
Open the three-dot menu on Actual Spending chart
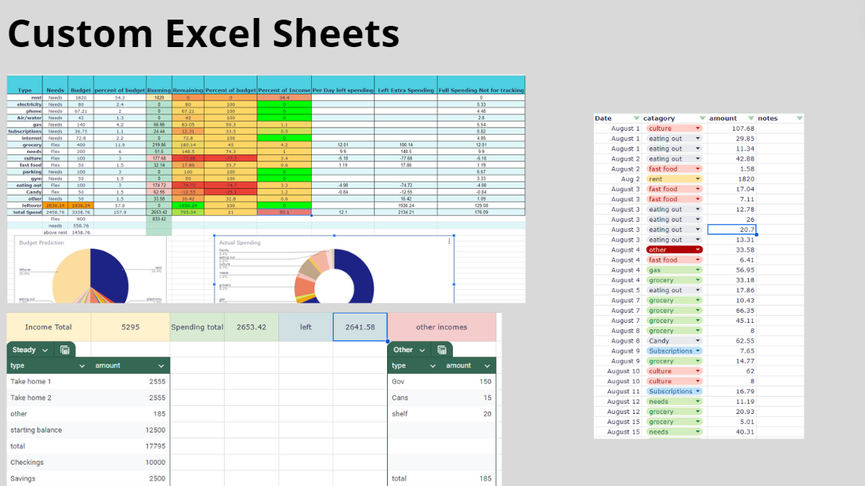click(447, 242)
